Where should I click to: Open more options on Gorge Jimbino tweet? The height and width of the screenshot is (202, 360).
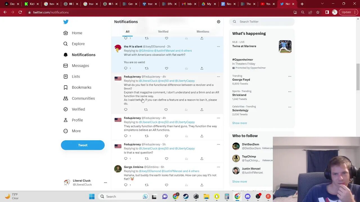[x=219, y=167]
